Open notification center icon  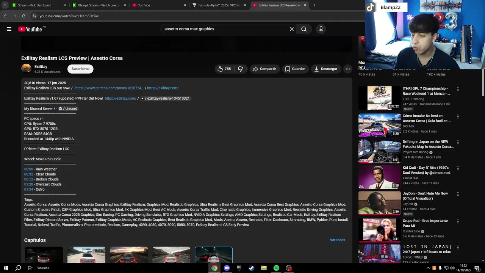pos(477,268)
